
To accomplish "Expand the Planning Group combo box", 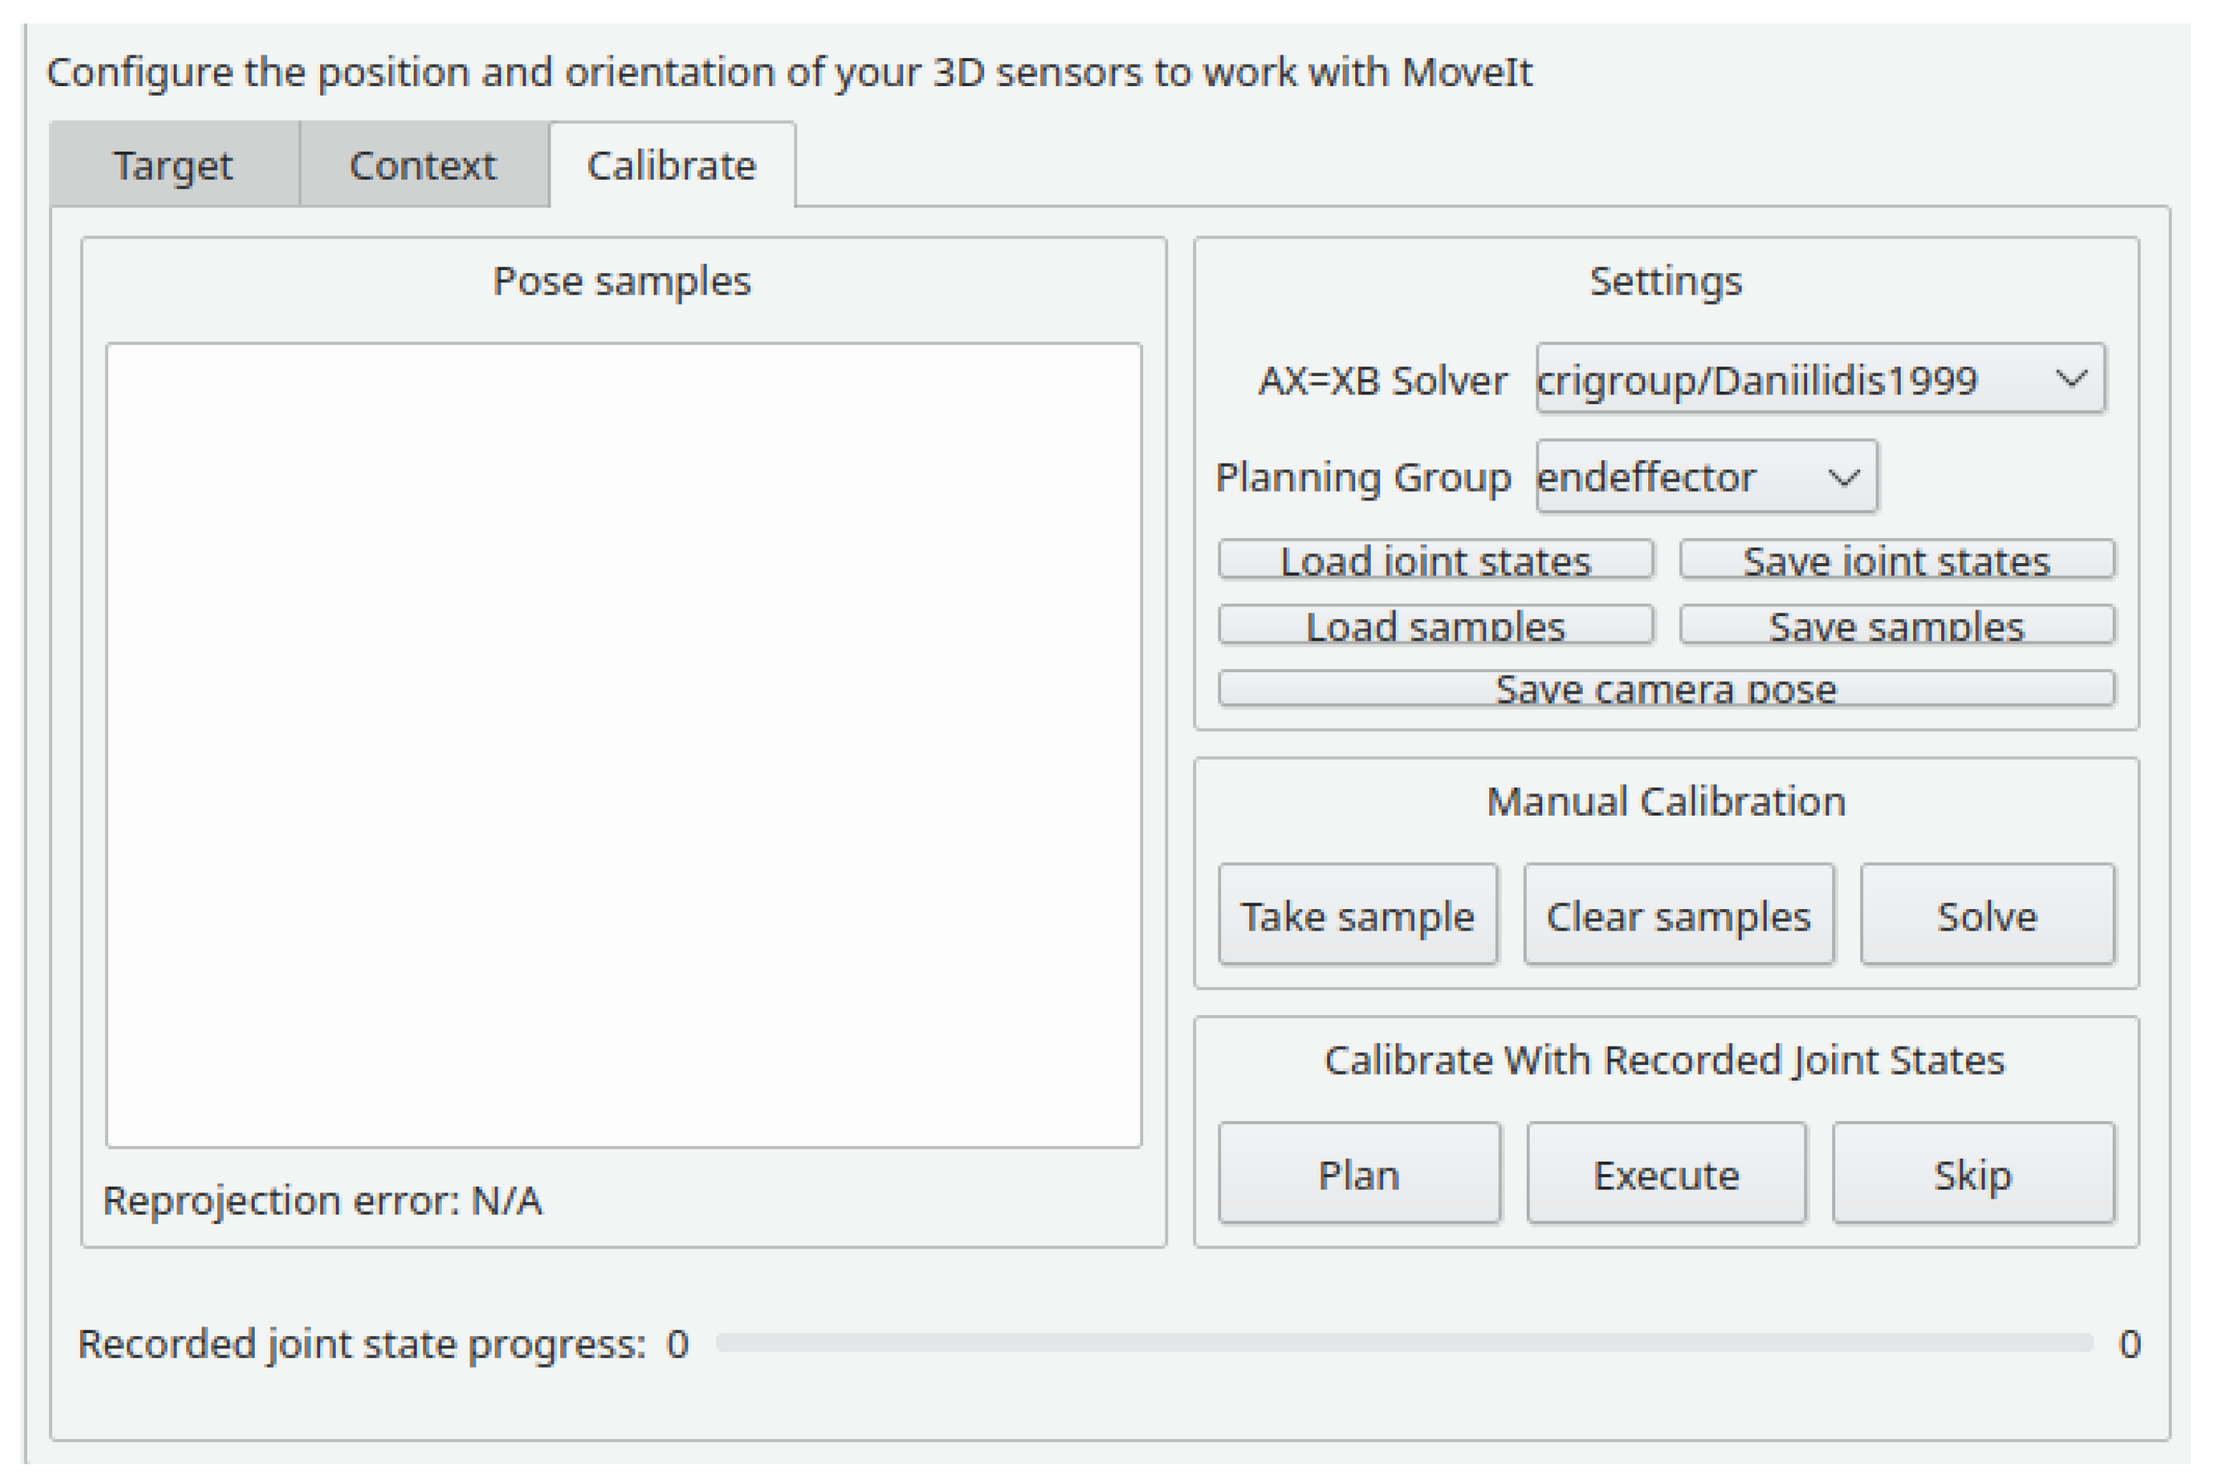I will click(x=1705, y=477).
